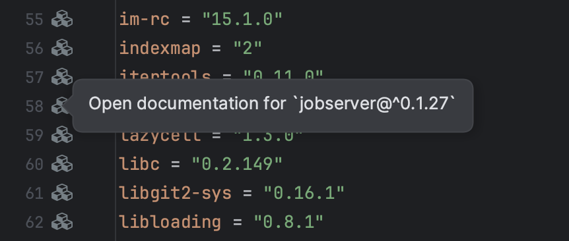The width and height of the screenshot is (569, 241).
Task: Click line number 55 in the gutter
Action: (34, 20)
